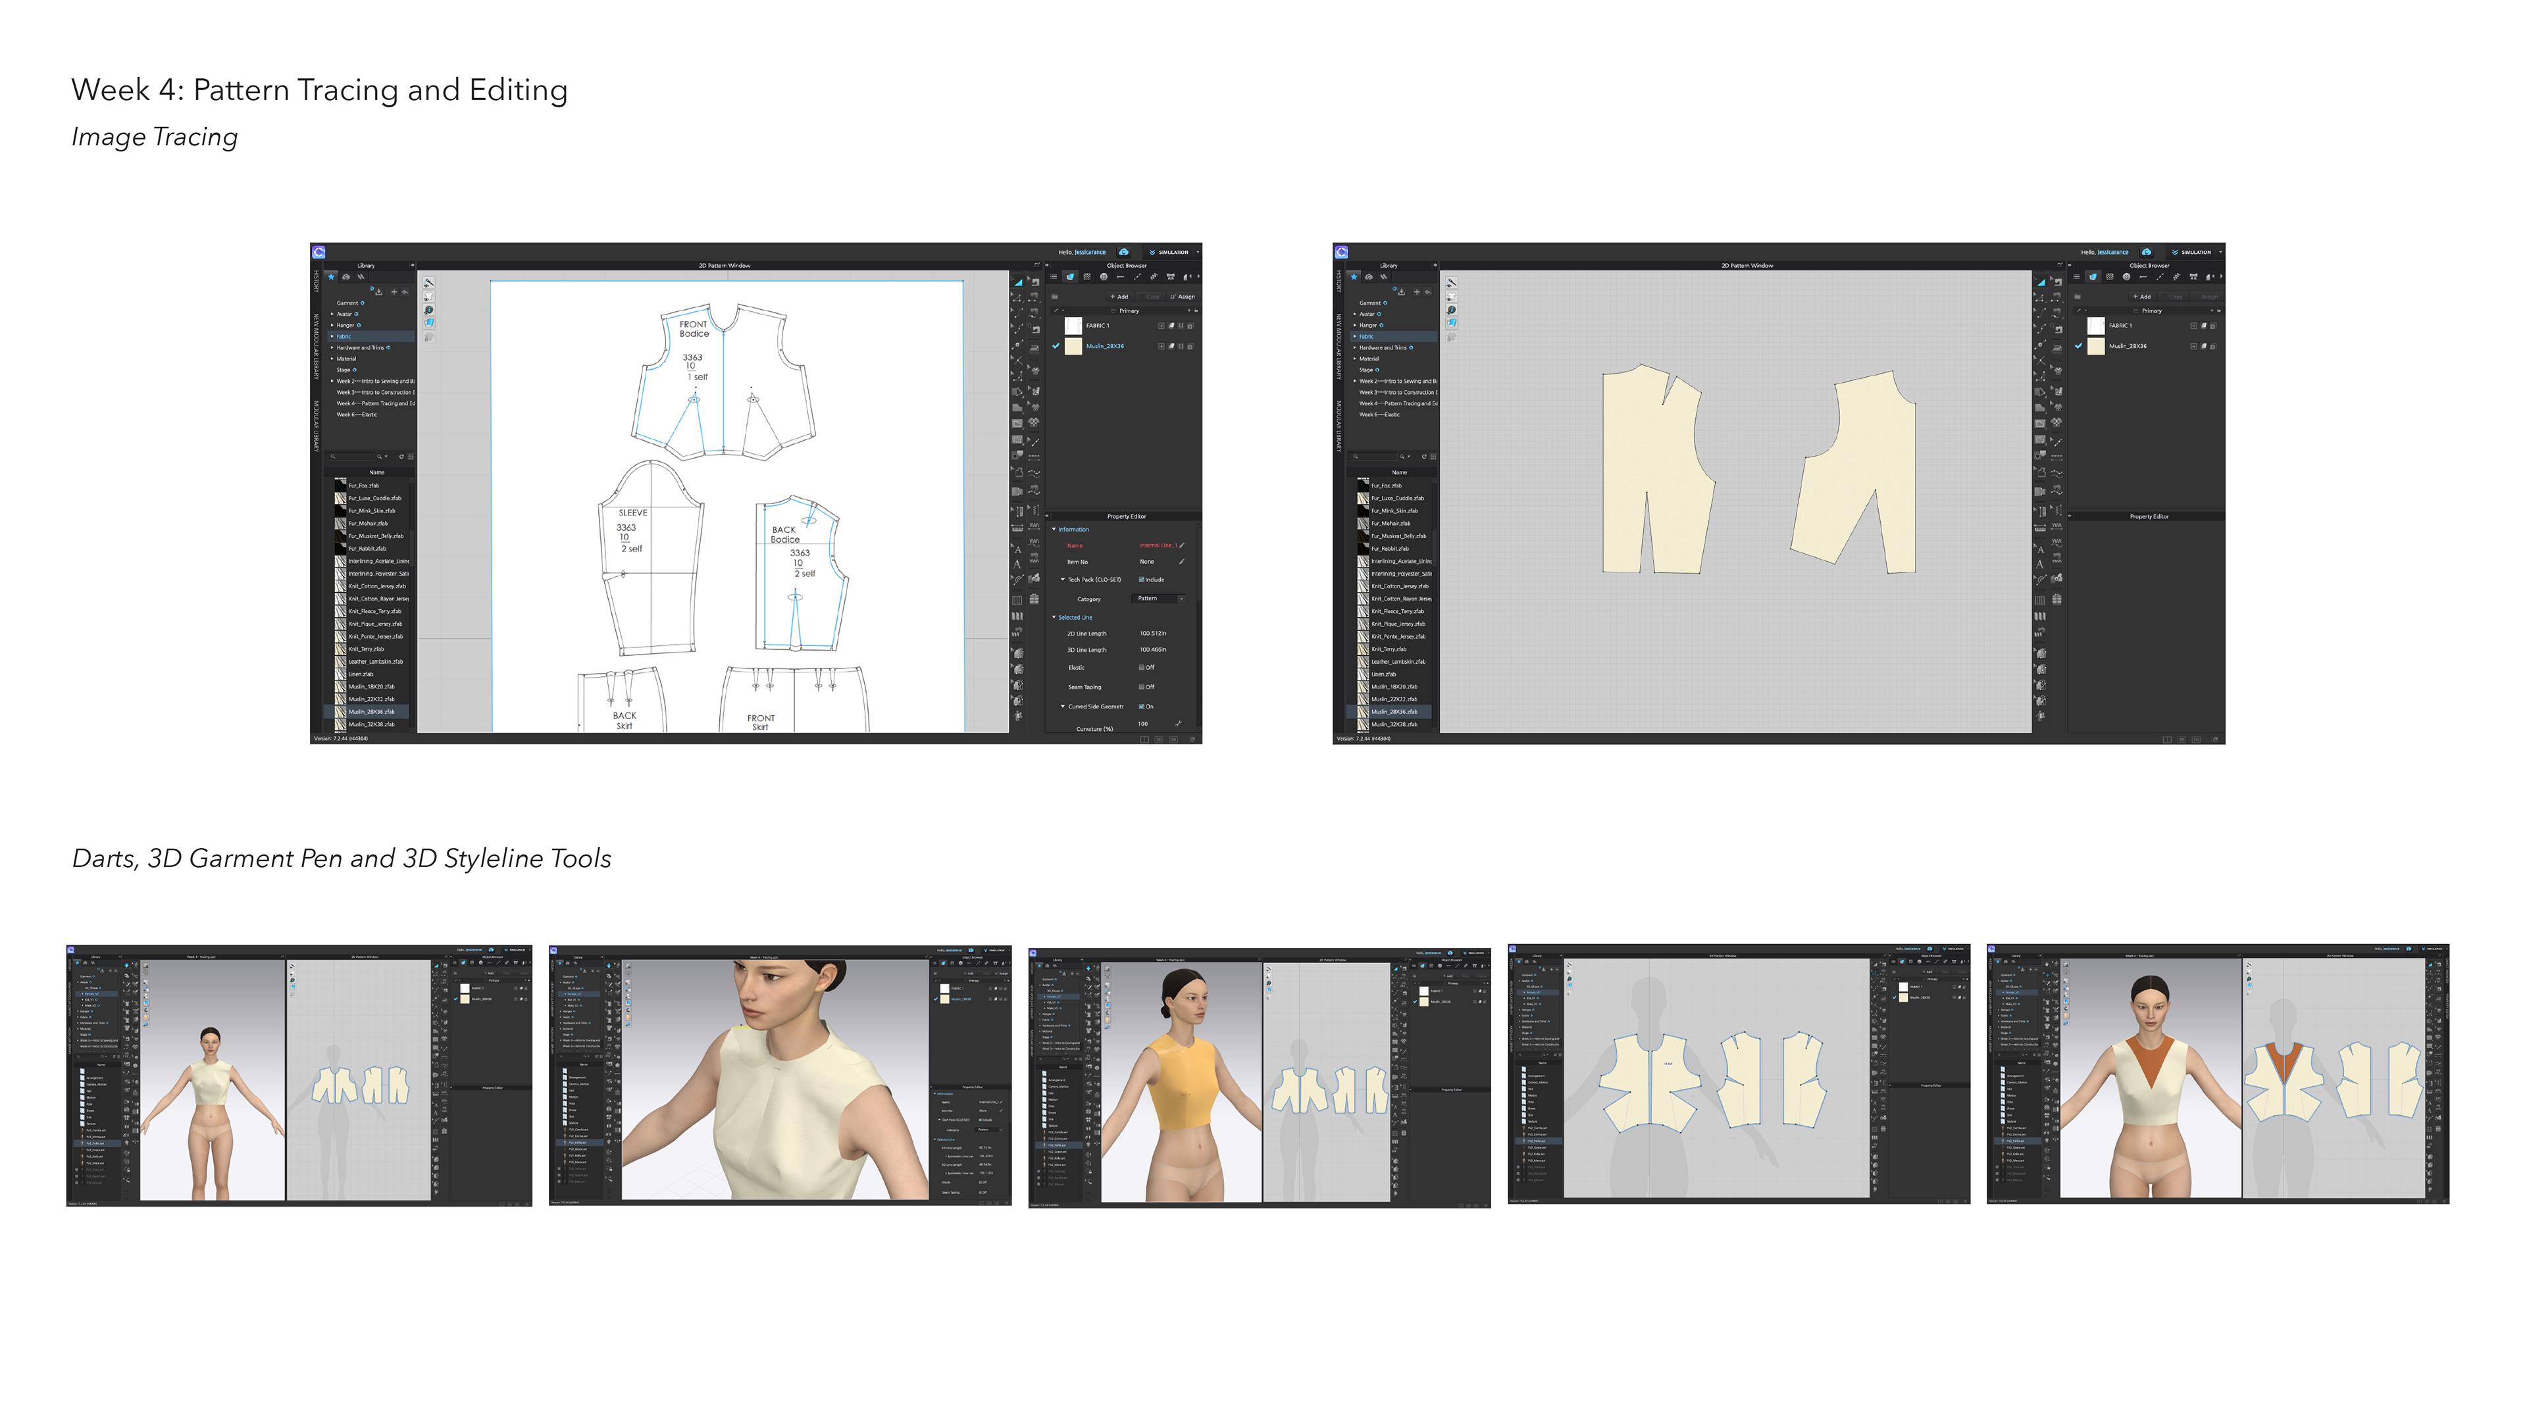Expand Hardware and Trims in the cream-pieces library
2527x1421 pixels.
[1356, 347]
